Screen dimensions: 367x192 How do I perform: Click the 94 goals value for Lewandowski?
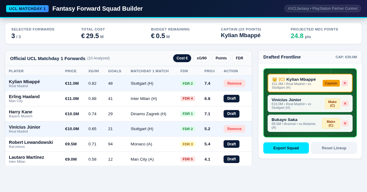[x=110, y=144]
